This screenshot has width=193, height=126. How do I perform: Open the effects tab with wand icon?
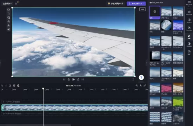[x=189, y=37]
